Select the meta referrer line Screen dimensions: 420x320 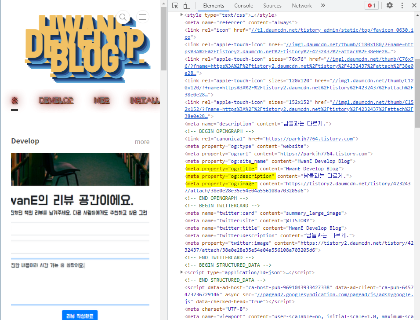pos(241,22)
